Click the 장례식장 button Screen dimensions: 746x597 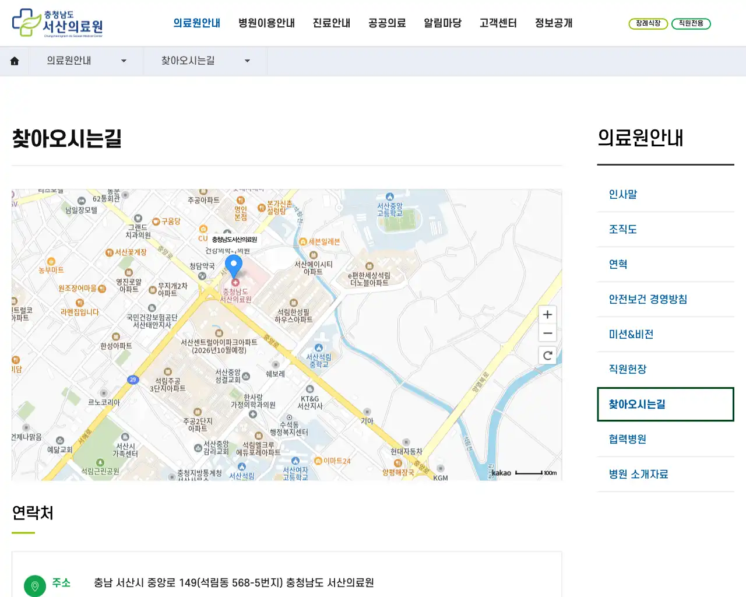(648, 24)
